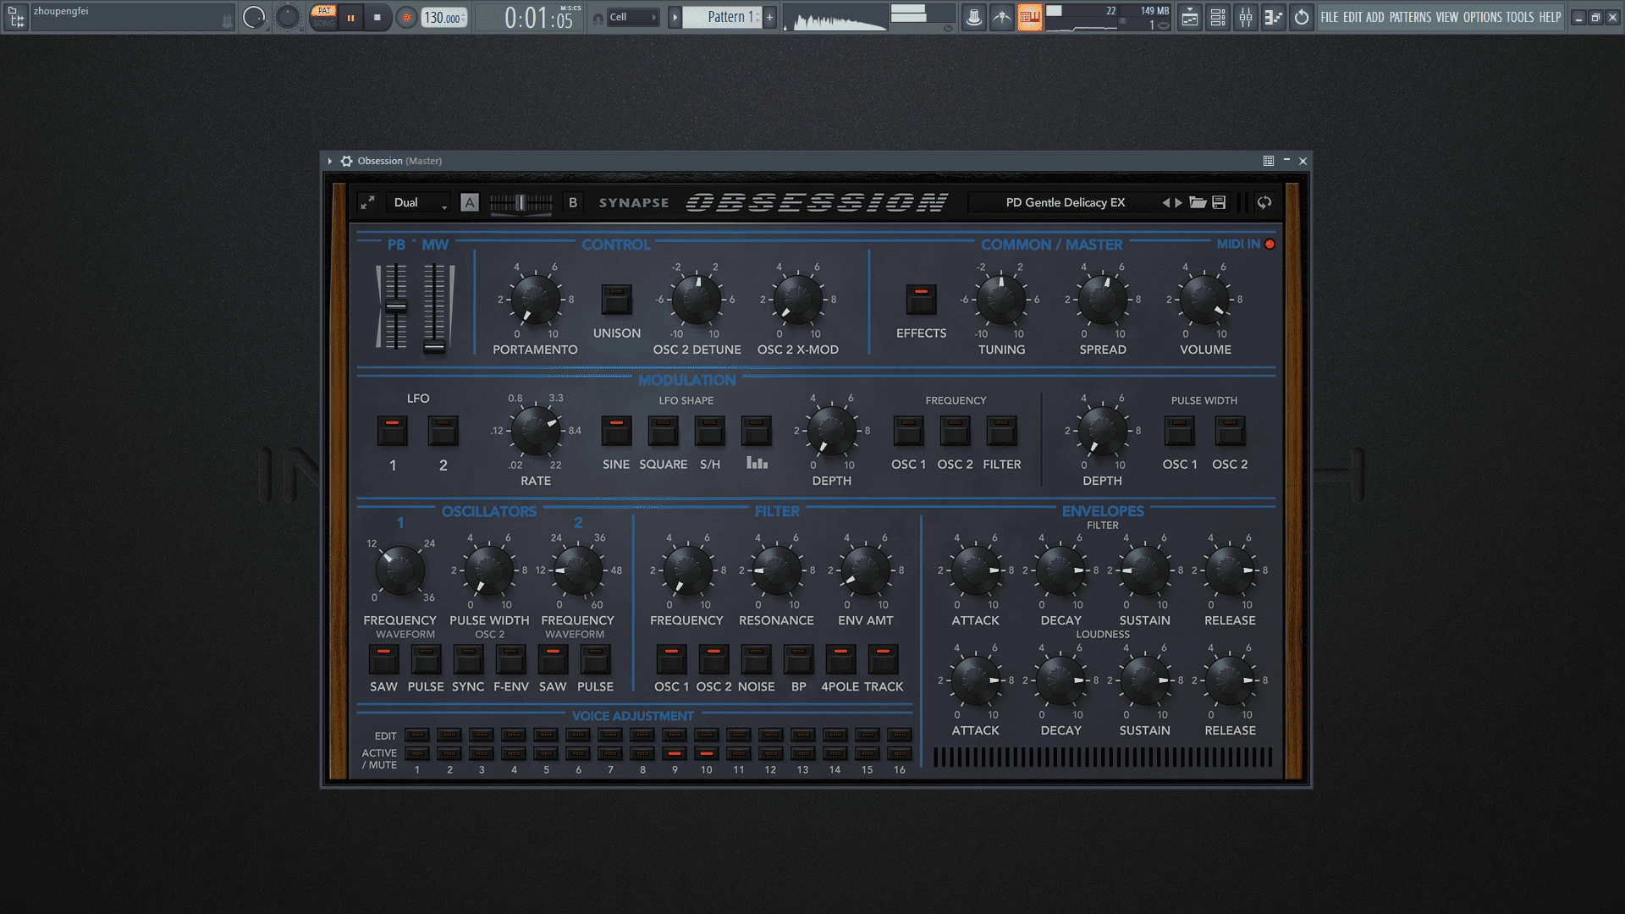Toggle LFO 1 button
The height and width of the screenshot is (914, 1625).
pos(392,431)
